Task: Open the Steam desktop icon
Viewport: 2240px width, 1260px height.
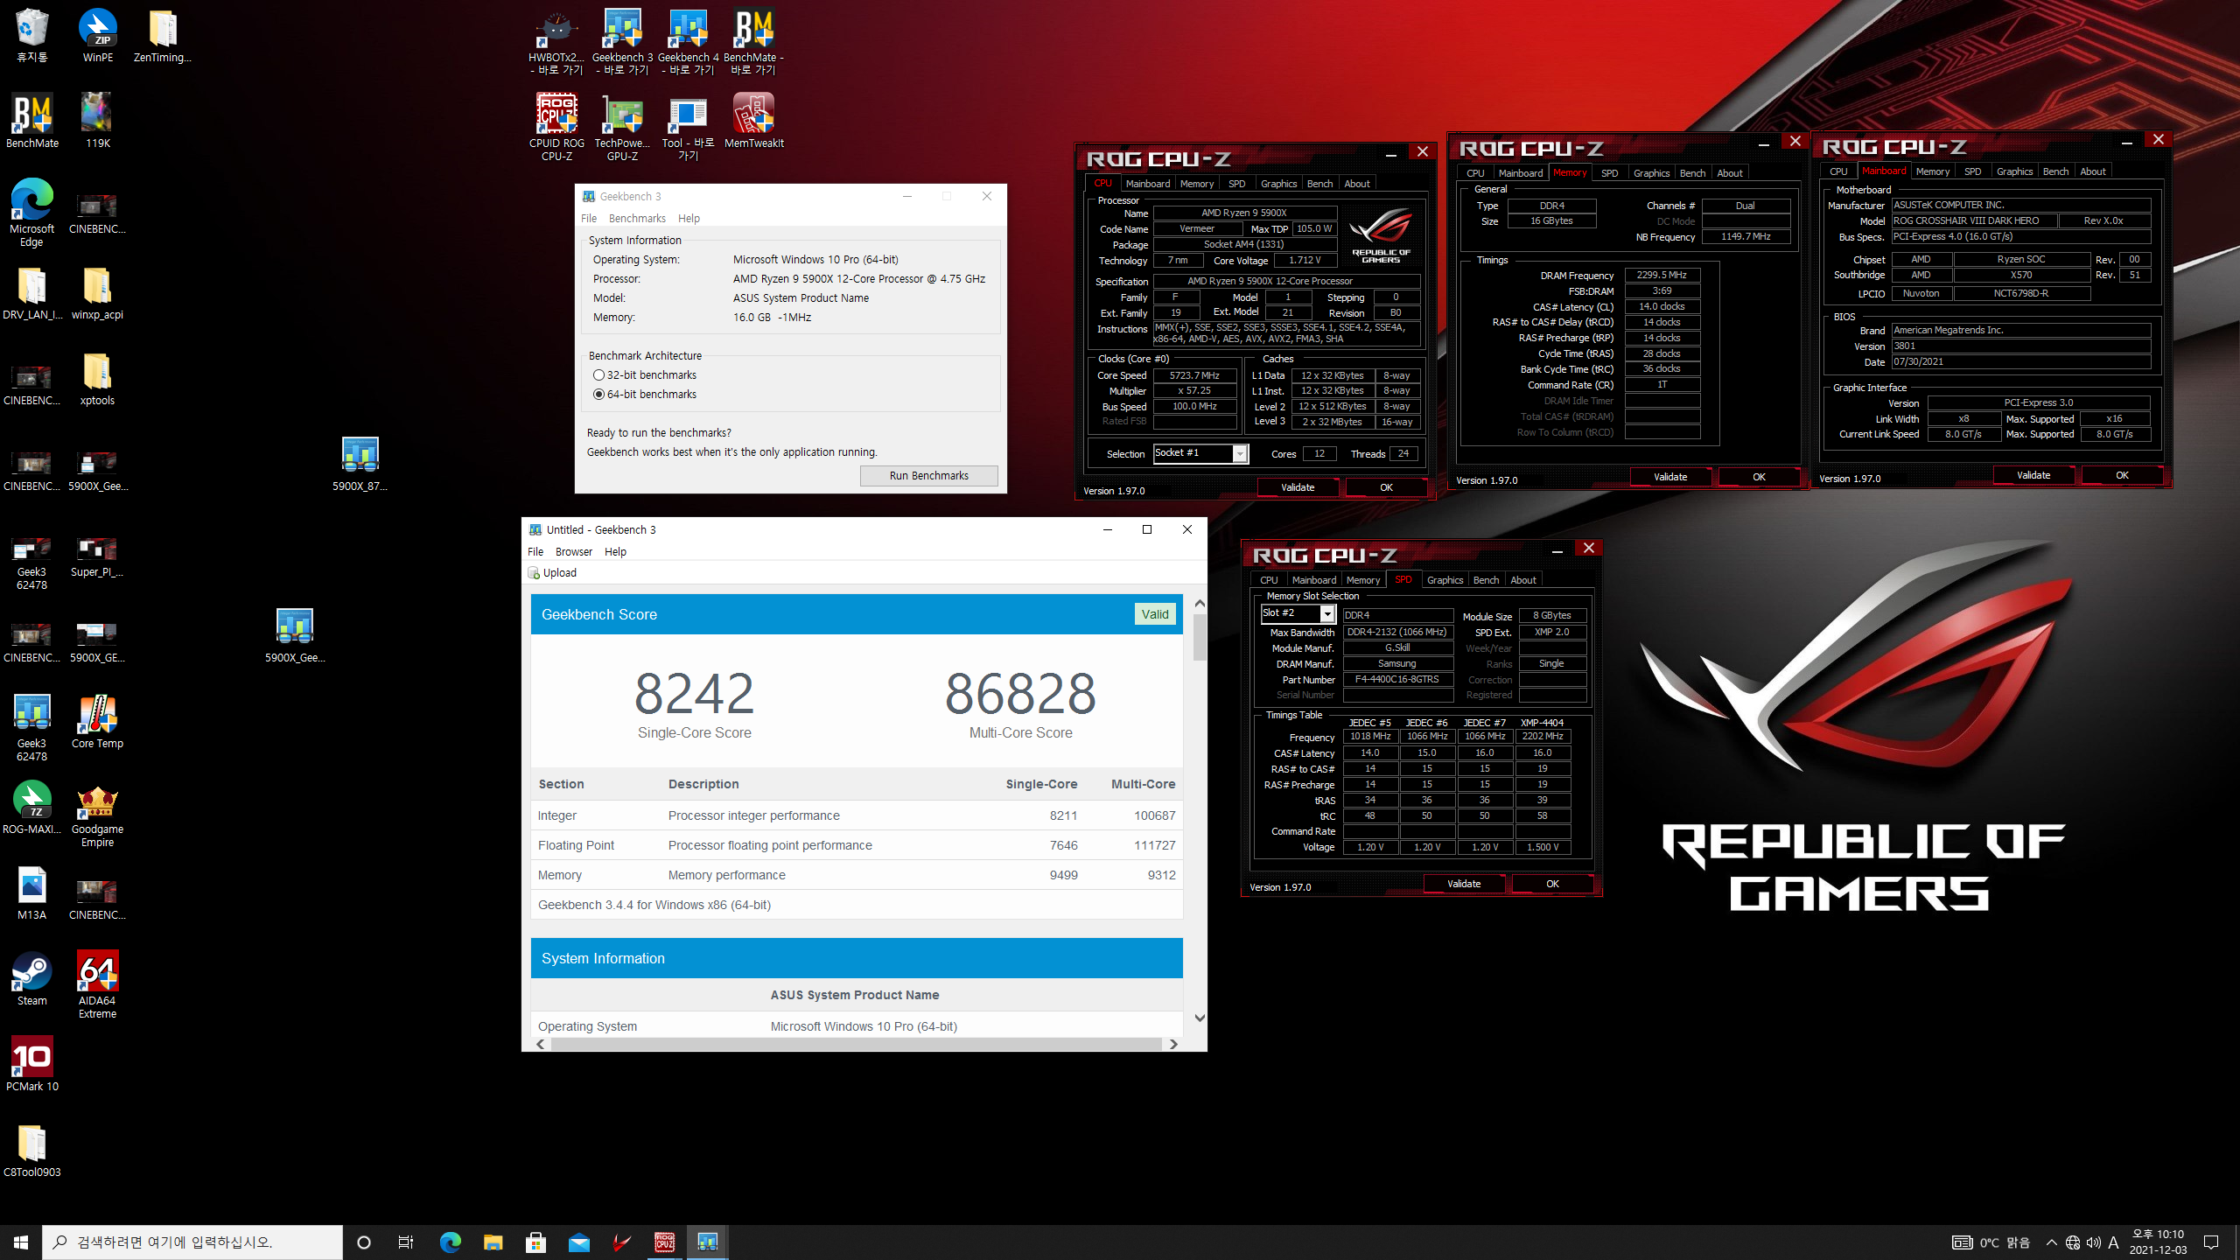Action: (32, 979)
